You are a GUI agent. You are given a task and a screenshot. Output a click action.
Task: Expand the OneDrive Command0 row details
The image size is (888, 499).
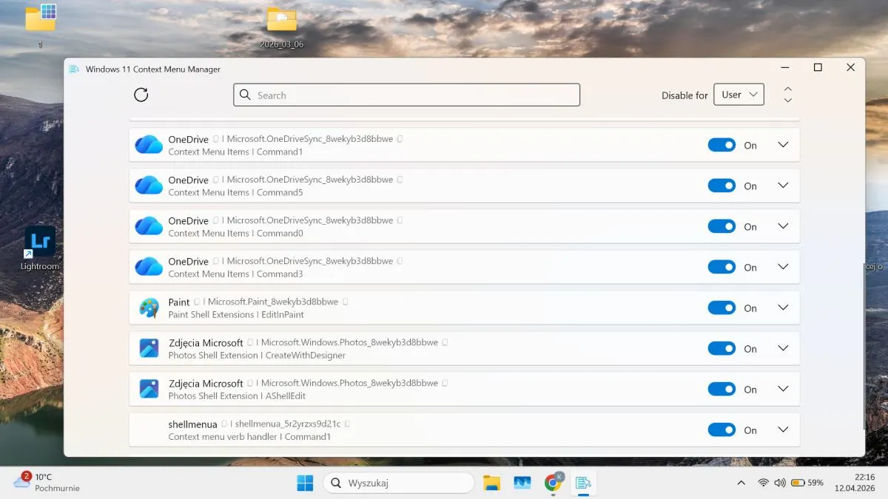pos(784,226)
